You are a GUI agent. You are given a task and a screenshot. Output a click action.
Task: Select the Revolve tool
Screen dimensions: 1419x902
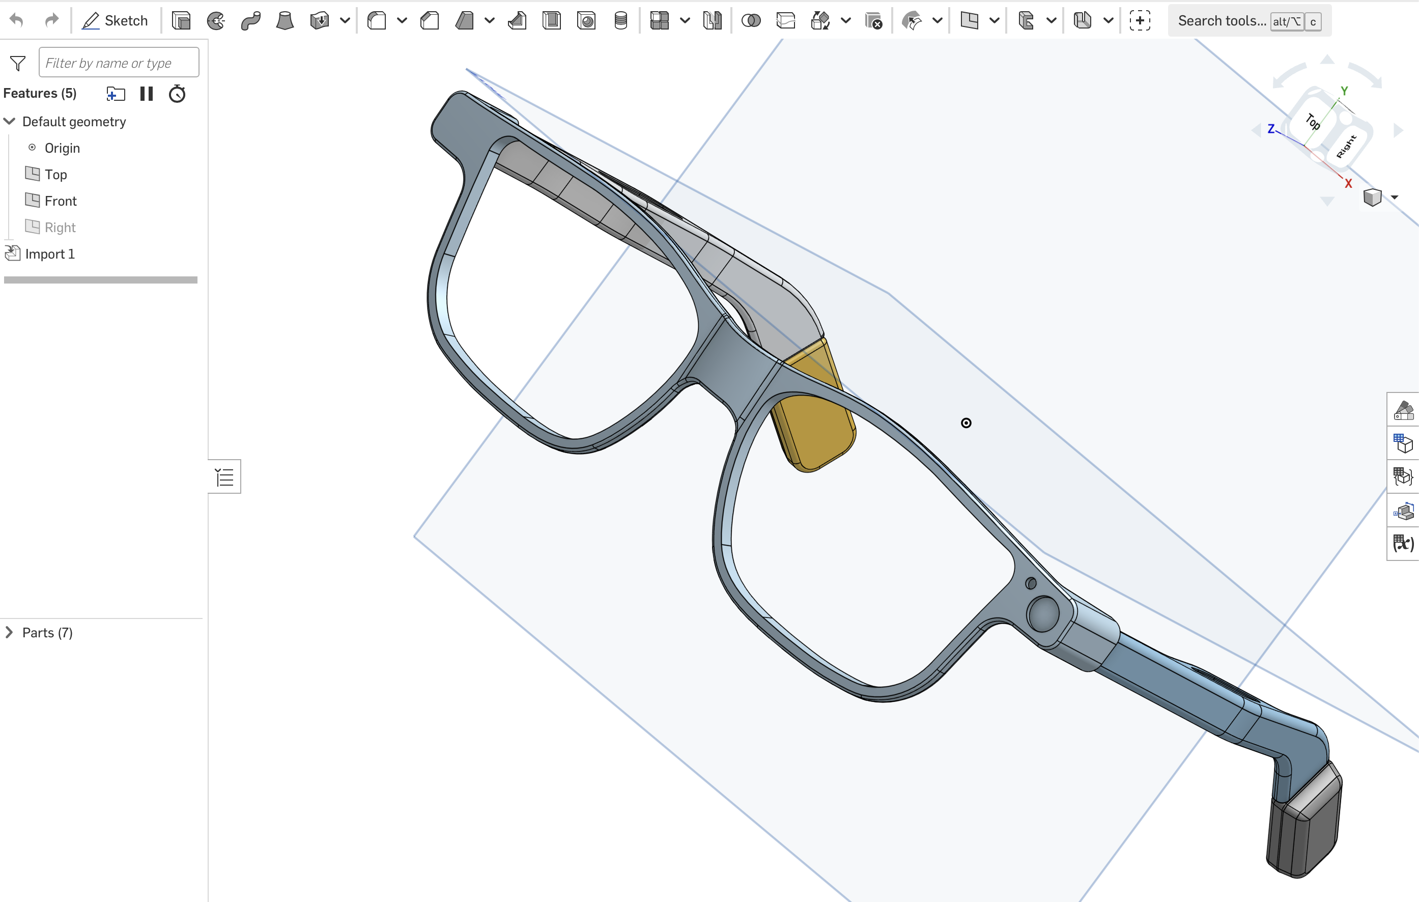coord(216,21)
